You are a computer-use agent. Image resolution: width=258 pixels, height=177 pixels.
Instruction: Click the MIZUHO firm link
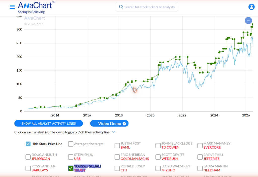pos(168,170)
